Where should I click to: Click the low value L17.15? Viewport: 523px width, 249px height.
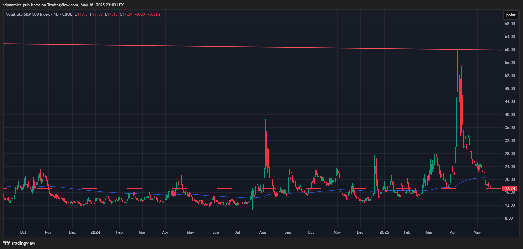pos(111,14)
